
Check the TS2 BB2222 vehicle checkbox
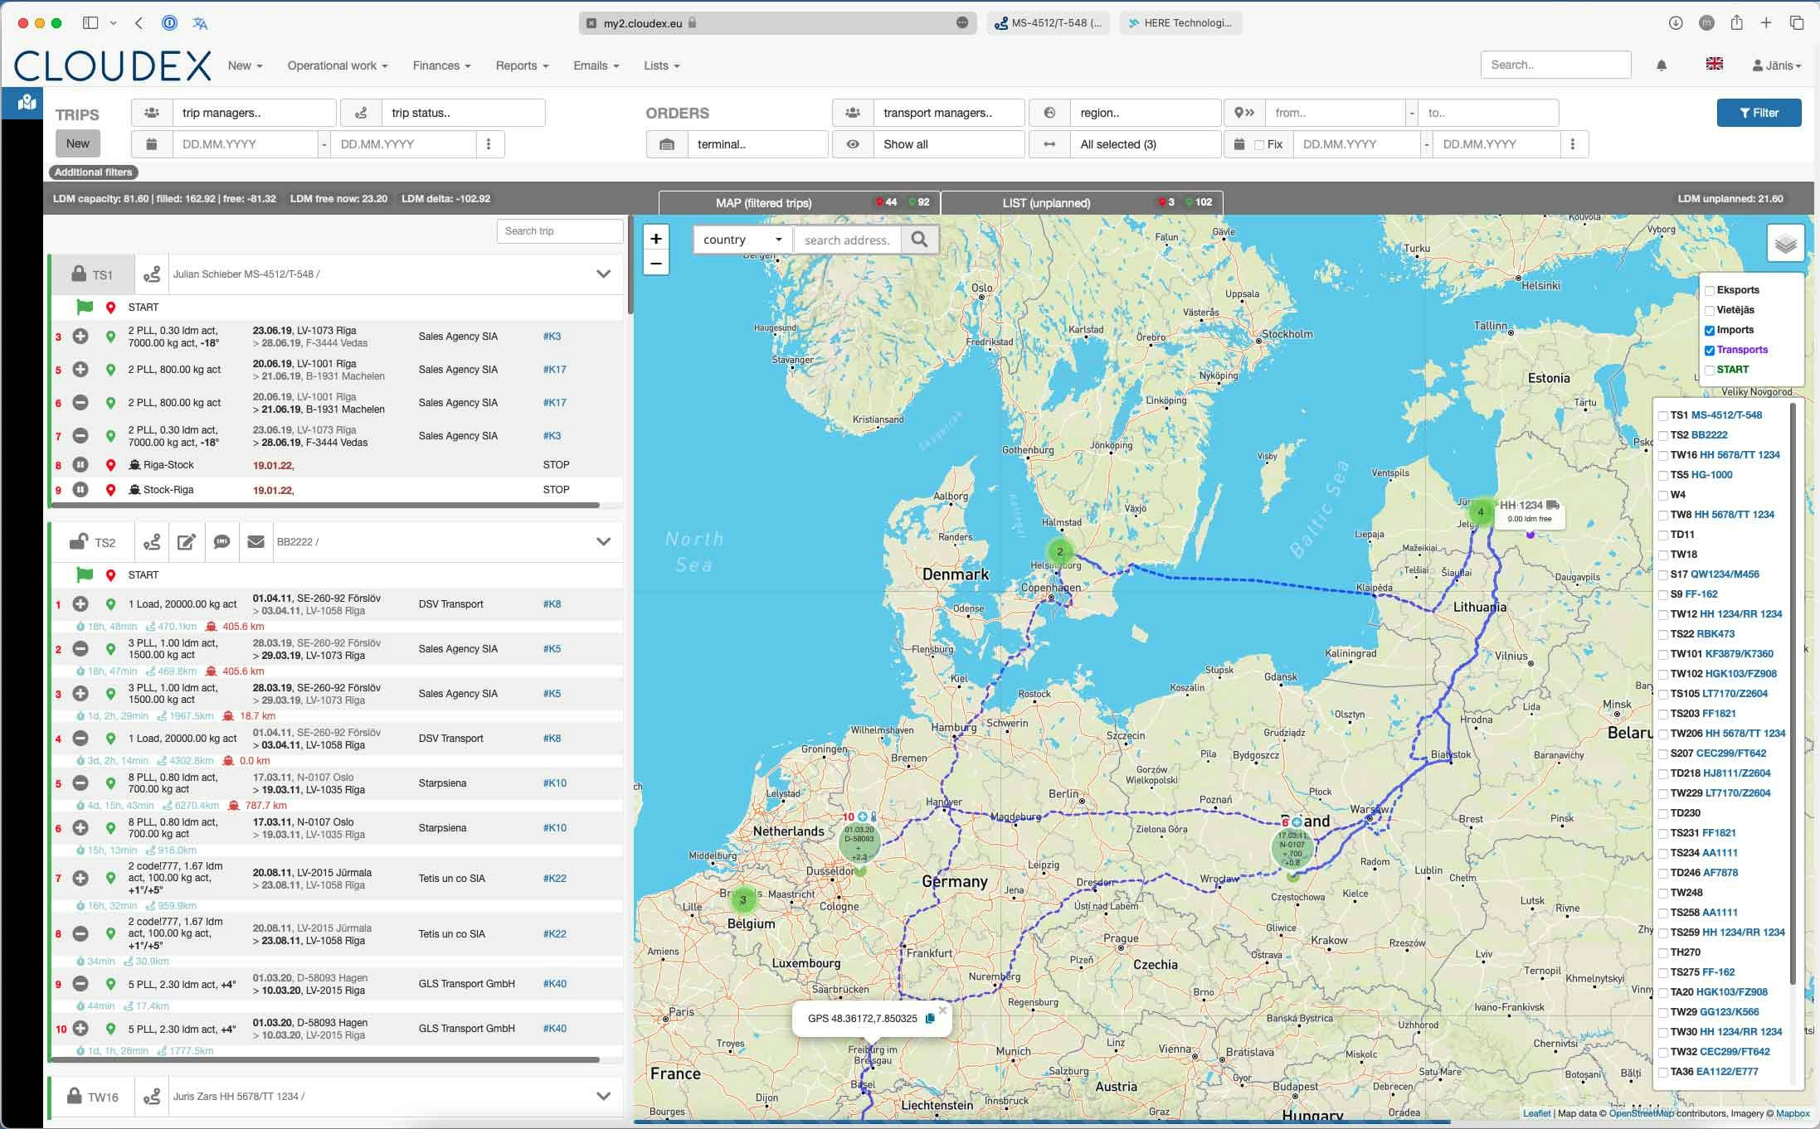[1662, 436]
